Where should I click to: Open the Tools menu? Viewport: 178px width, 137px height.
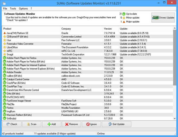[13, 9]
